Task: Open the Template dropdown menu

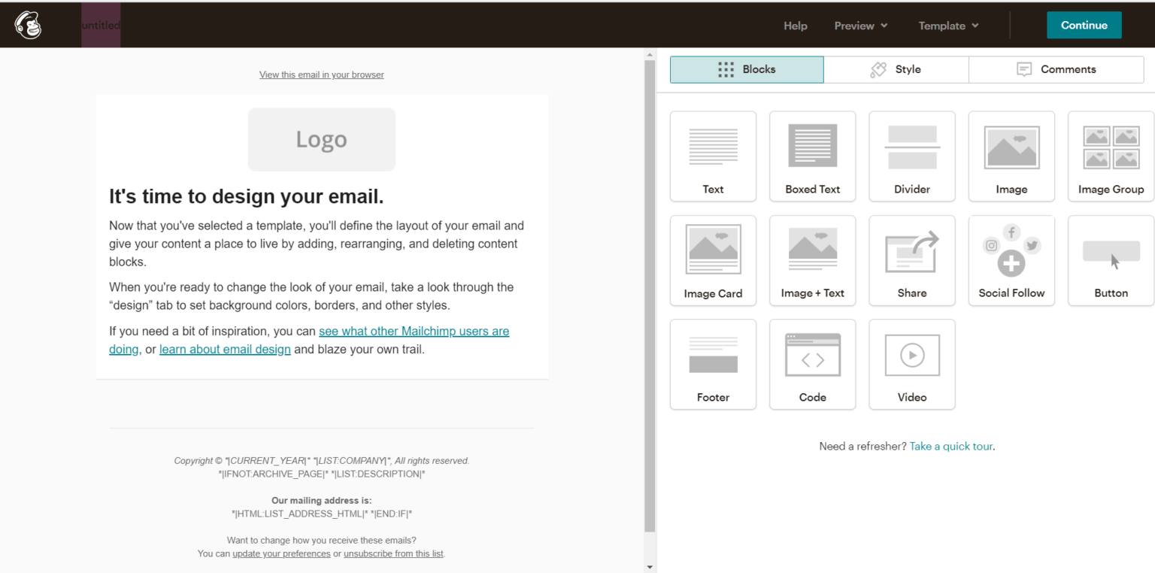Action: (x=947, y=25)
